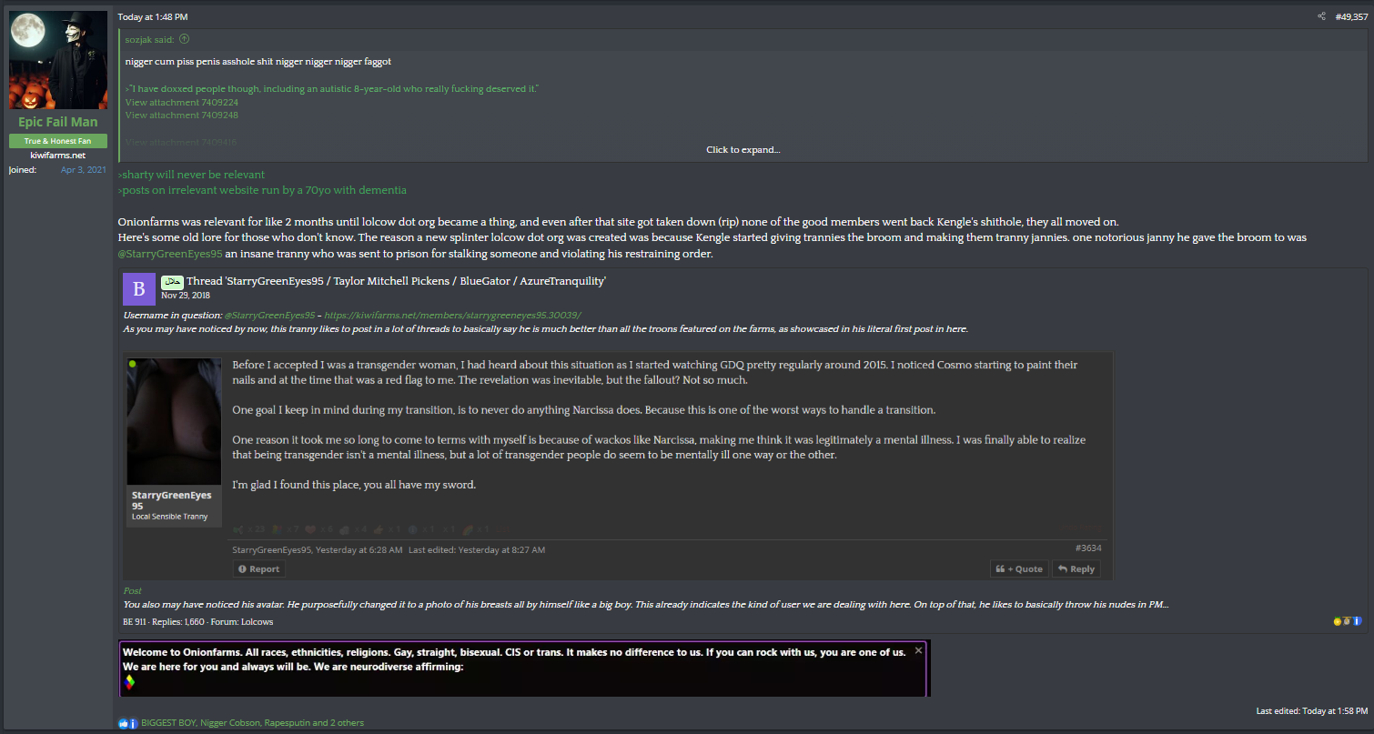
Task: Dismiss the Onionfarms welcome banner
Action: tap(918, 650)
